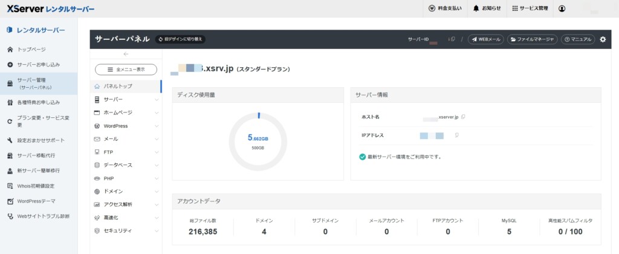Click the wrench icon beside 設定おまかせサポート
This screenshot has height=254, width=619.
click(10, 140)
